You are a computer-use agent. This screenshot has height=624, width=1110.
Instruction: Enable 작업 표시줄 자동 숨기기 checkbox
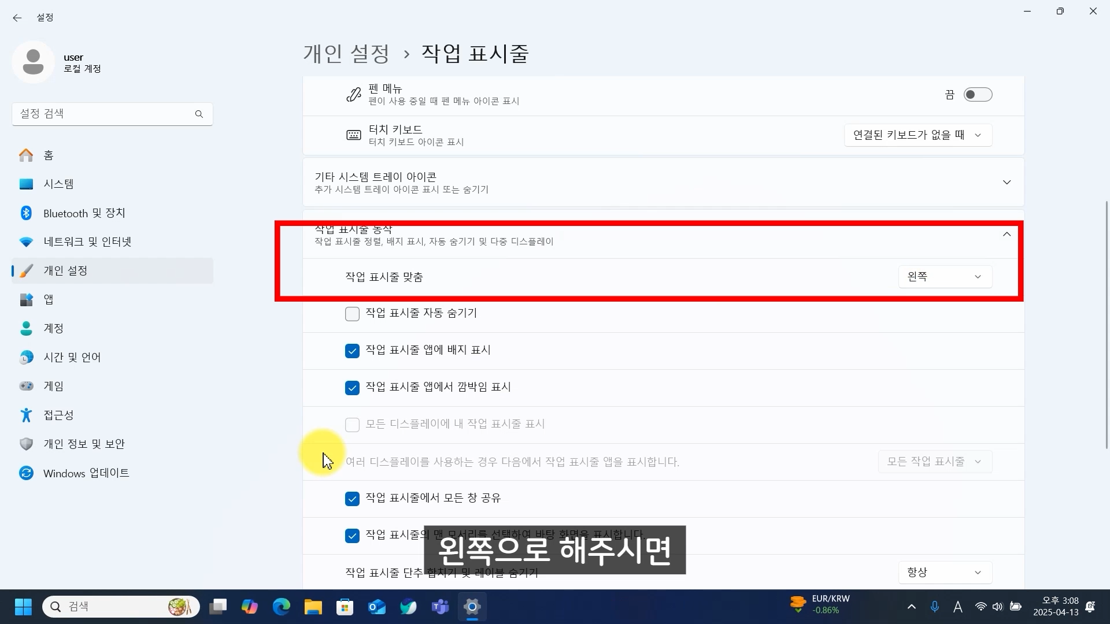352,314
